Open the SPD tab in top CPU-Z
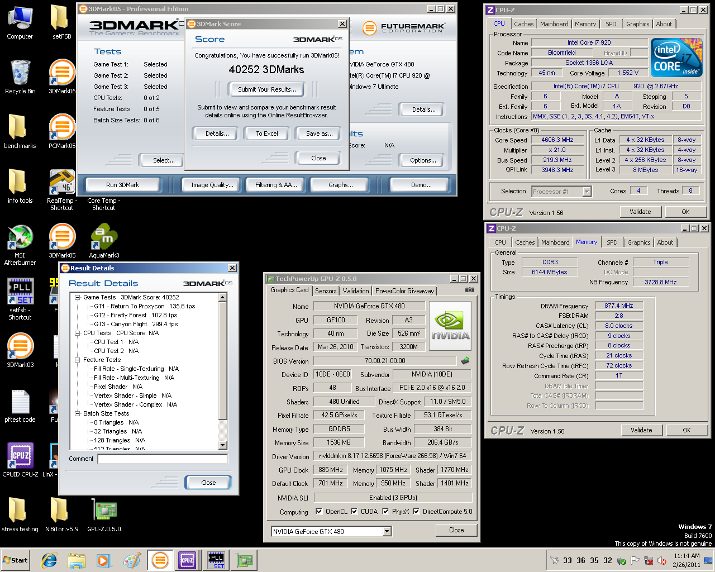715x572 pixels. 611,24
